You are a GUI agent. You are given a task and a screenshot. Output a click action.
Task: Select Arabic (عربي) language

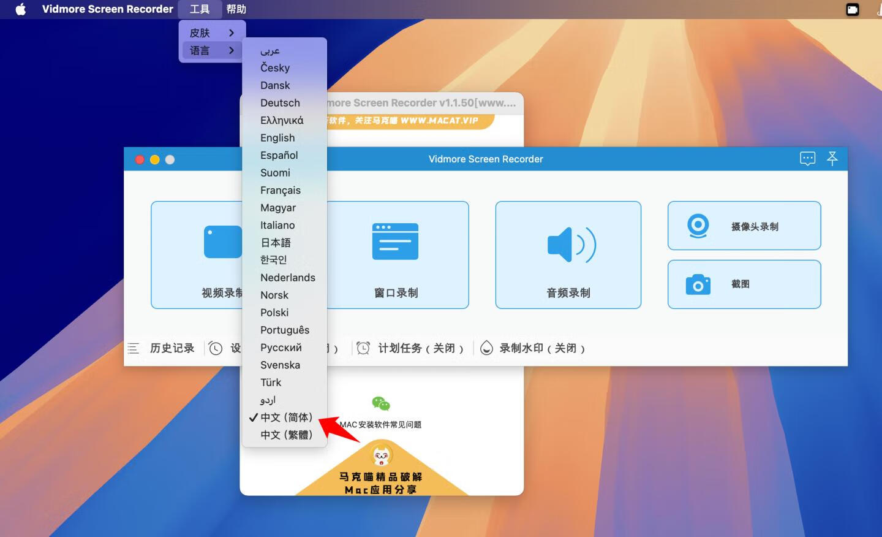[x=284, y=50]
